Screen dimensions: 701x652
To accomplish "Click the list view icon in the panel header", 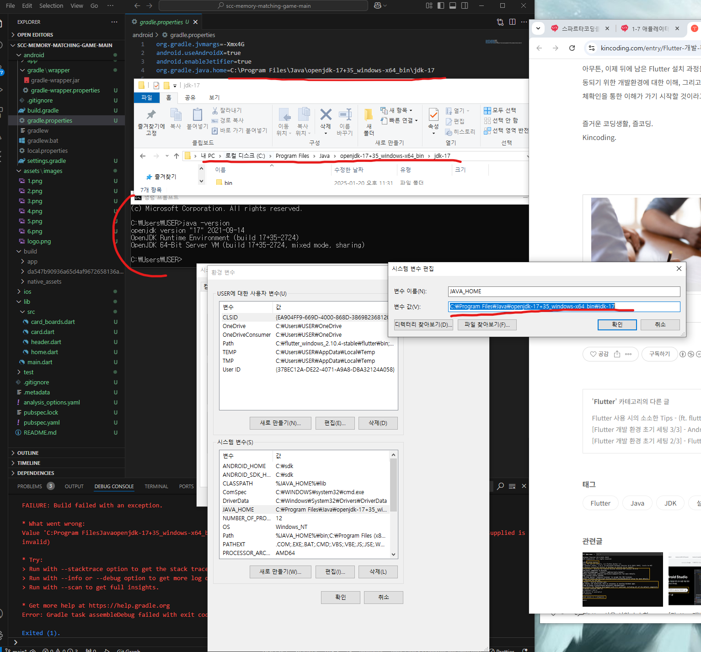I will point(512,486).
